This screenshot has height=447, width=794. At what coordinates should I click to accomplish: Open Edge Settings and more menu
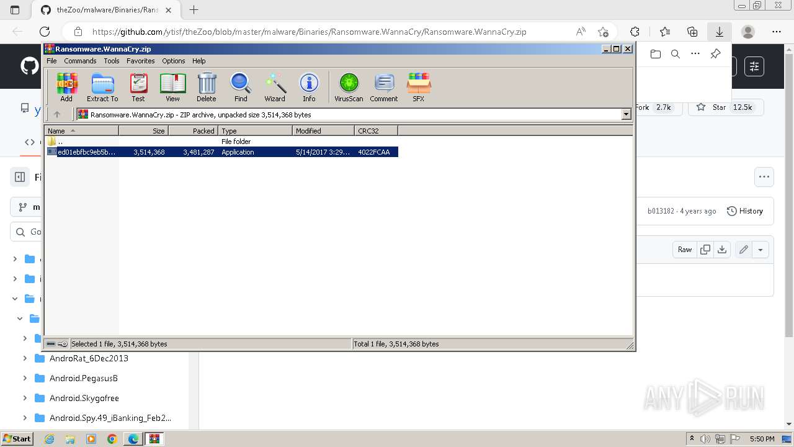point(777,32)
